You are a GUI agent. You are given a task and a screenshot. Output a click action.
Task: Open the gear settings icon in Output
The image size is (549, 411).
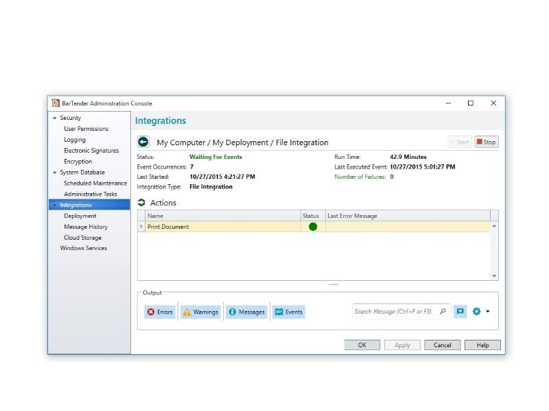click(476, 311)
